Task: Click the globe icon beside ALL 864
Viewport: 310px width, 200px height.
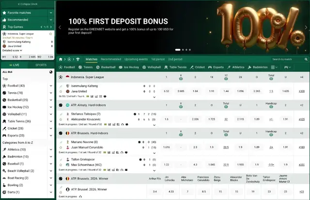Action: coord(51,72)
